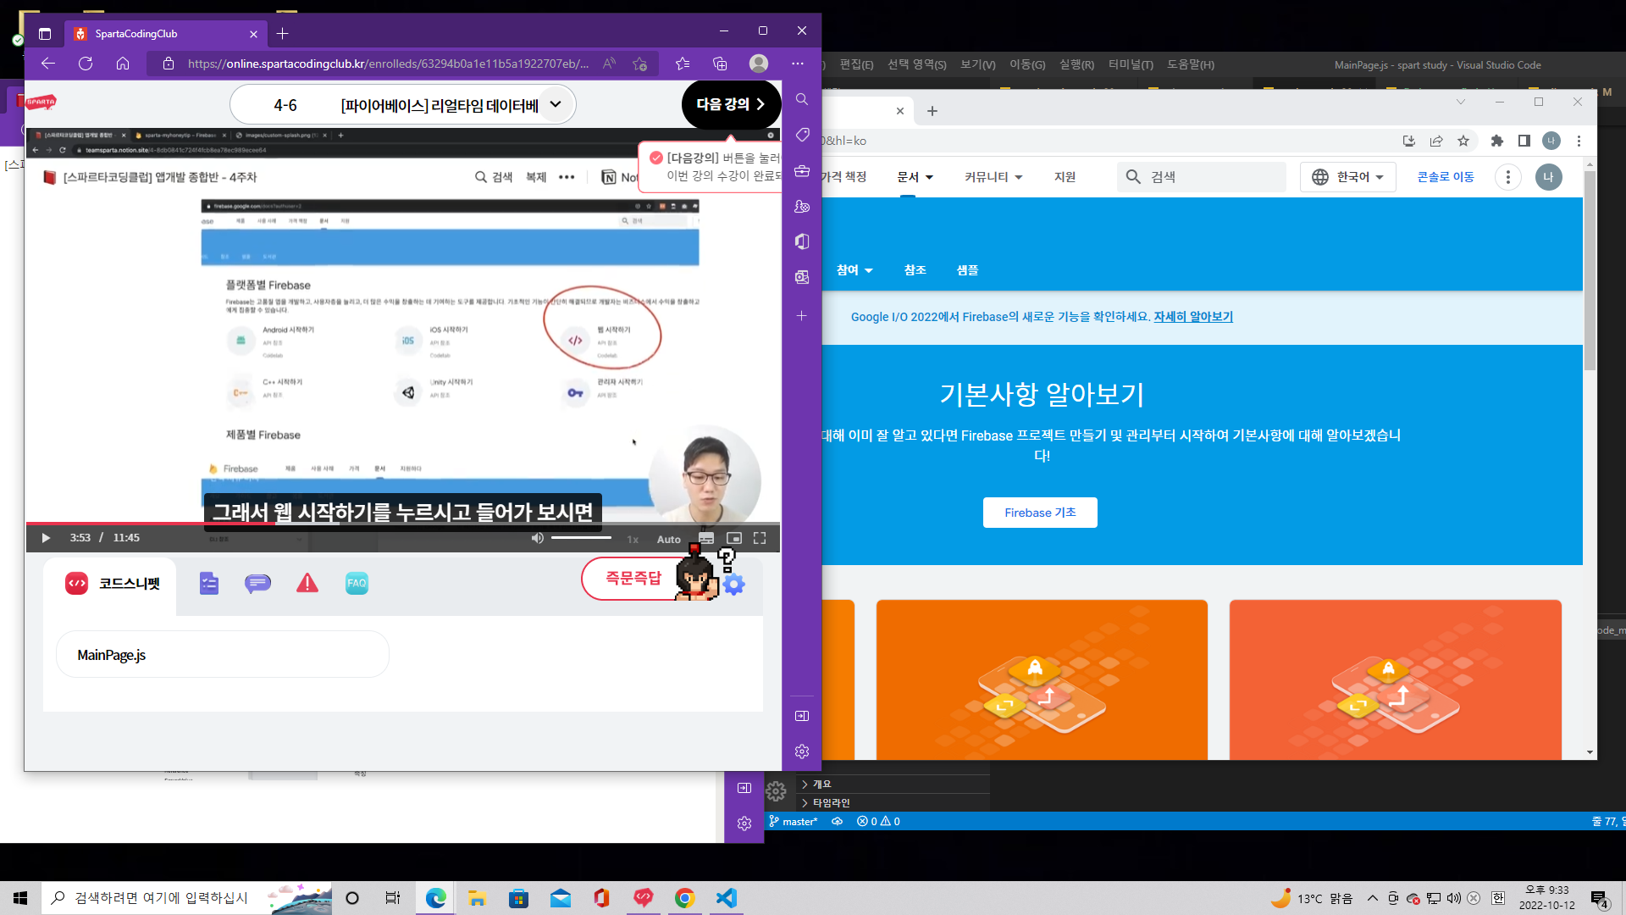Change video quality Auto setting

coord(669,539)
